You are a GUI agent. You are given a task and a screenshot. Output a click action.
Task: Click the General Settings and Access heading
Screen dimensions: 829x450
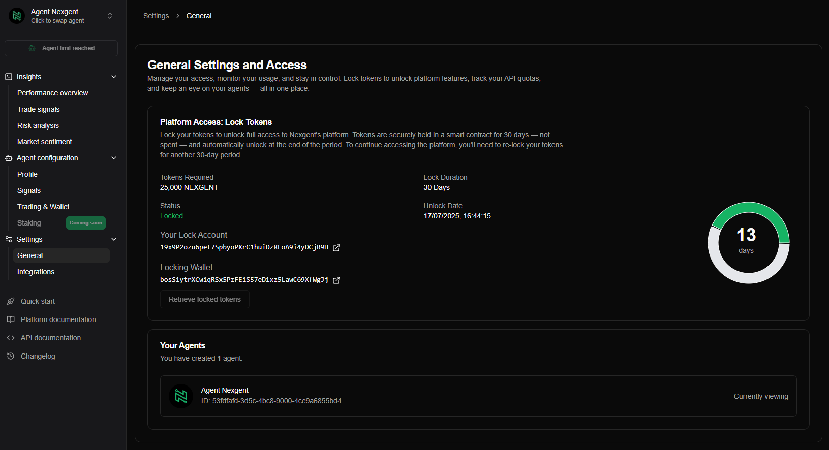coord(227,65)
